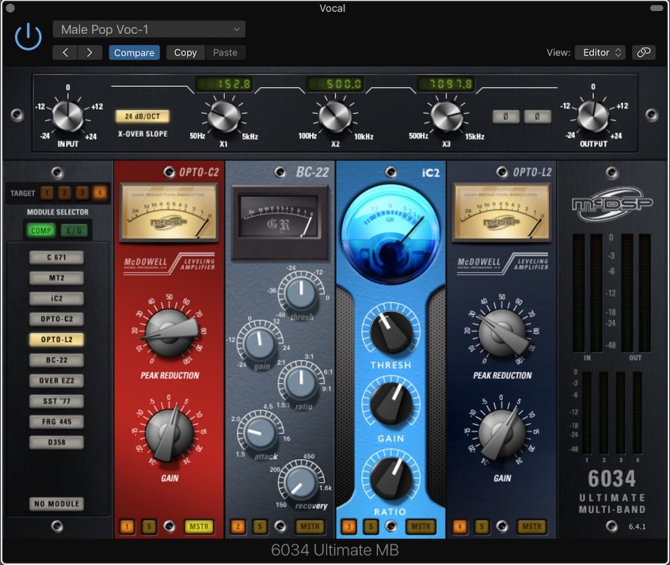Open the View Editor dropdown
The image size is (670, 565).
[600, 52]
